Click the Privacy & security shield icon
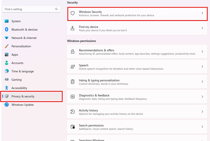The height and width of the screenshot is (141, 210). (x=6, y=96)
